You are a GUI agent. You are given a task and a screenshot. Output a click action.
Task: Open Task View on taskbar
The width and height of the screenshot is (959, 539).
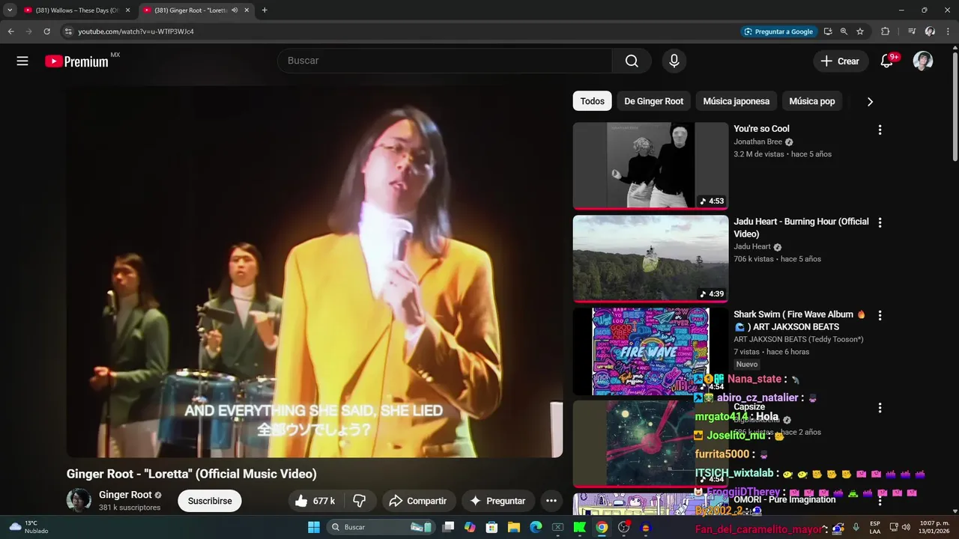tap(448, 527)
